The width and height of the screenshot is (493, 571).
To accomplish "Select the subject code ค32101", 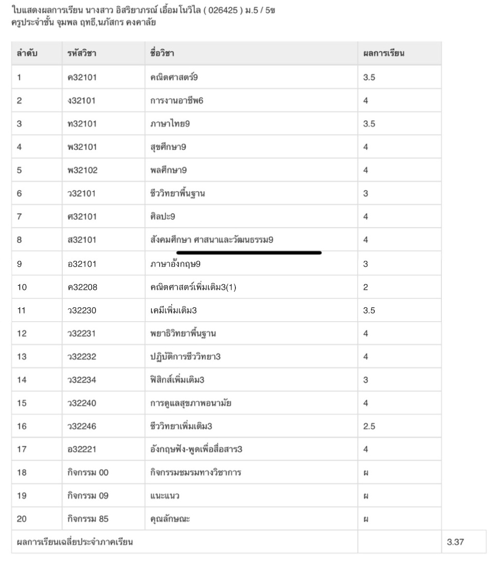I will coord(82,77).
